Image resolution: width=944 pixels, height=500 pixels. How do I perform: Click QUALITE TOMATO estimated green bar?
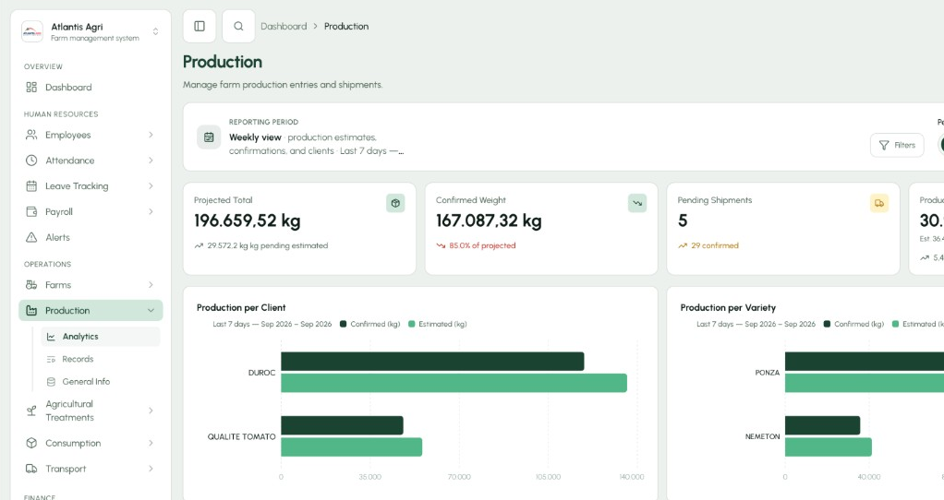pos(352,446)
